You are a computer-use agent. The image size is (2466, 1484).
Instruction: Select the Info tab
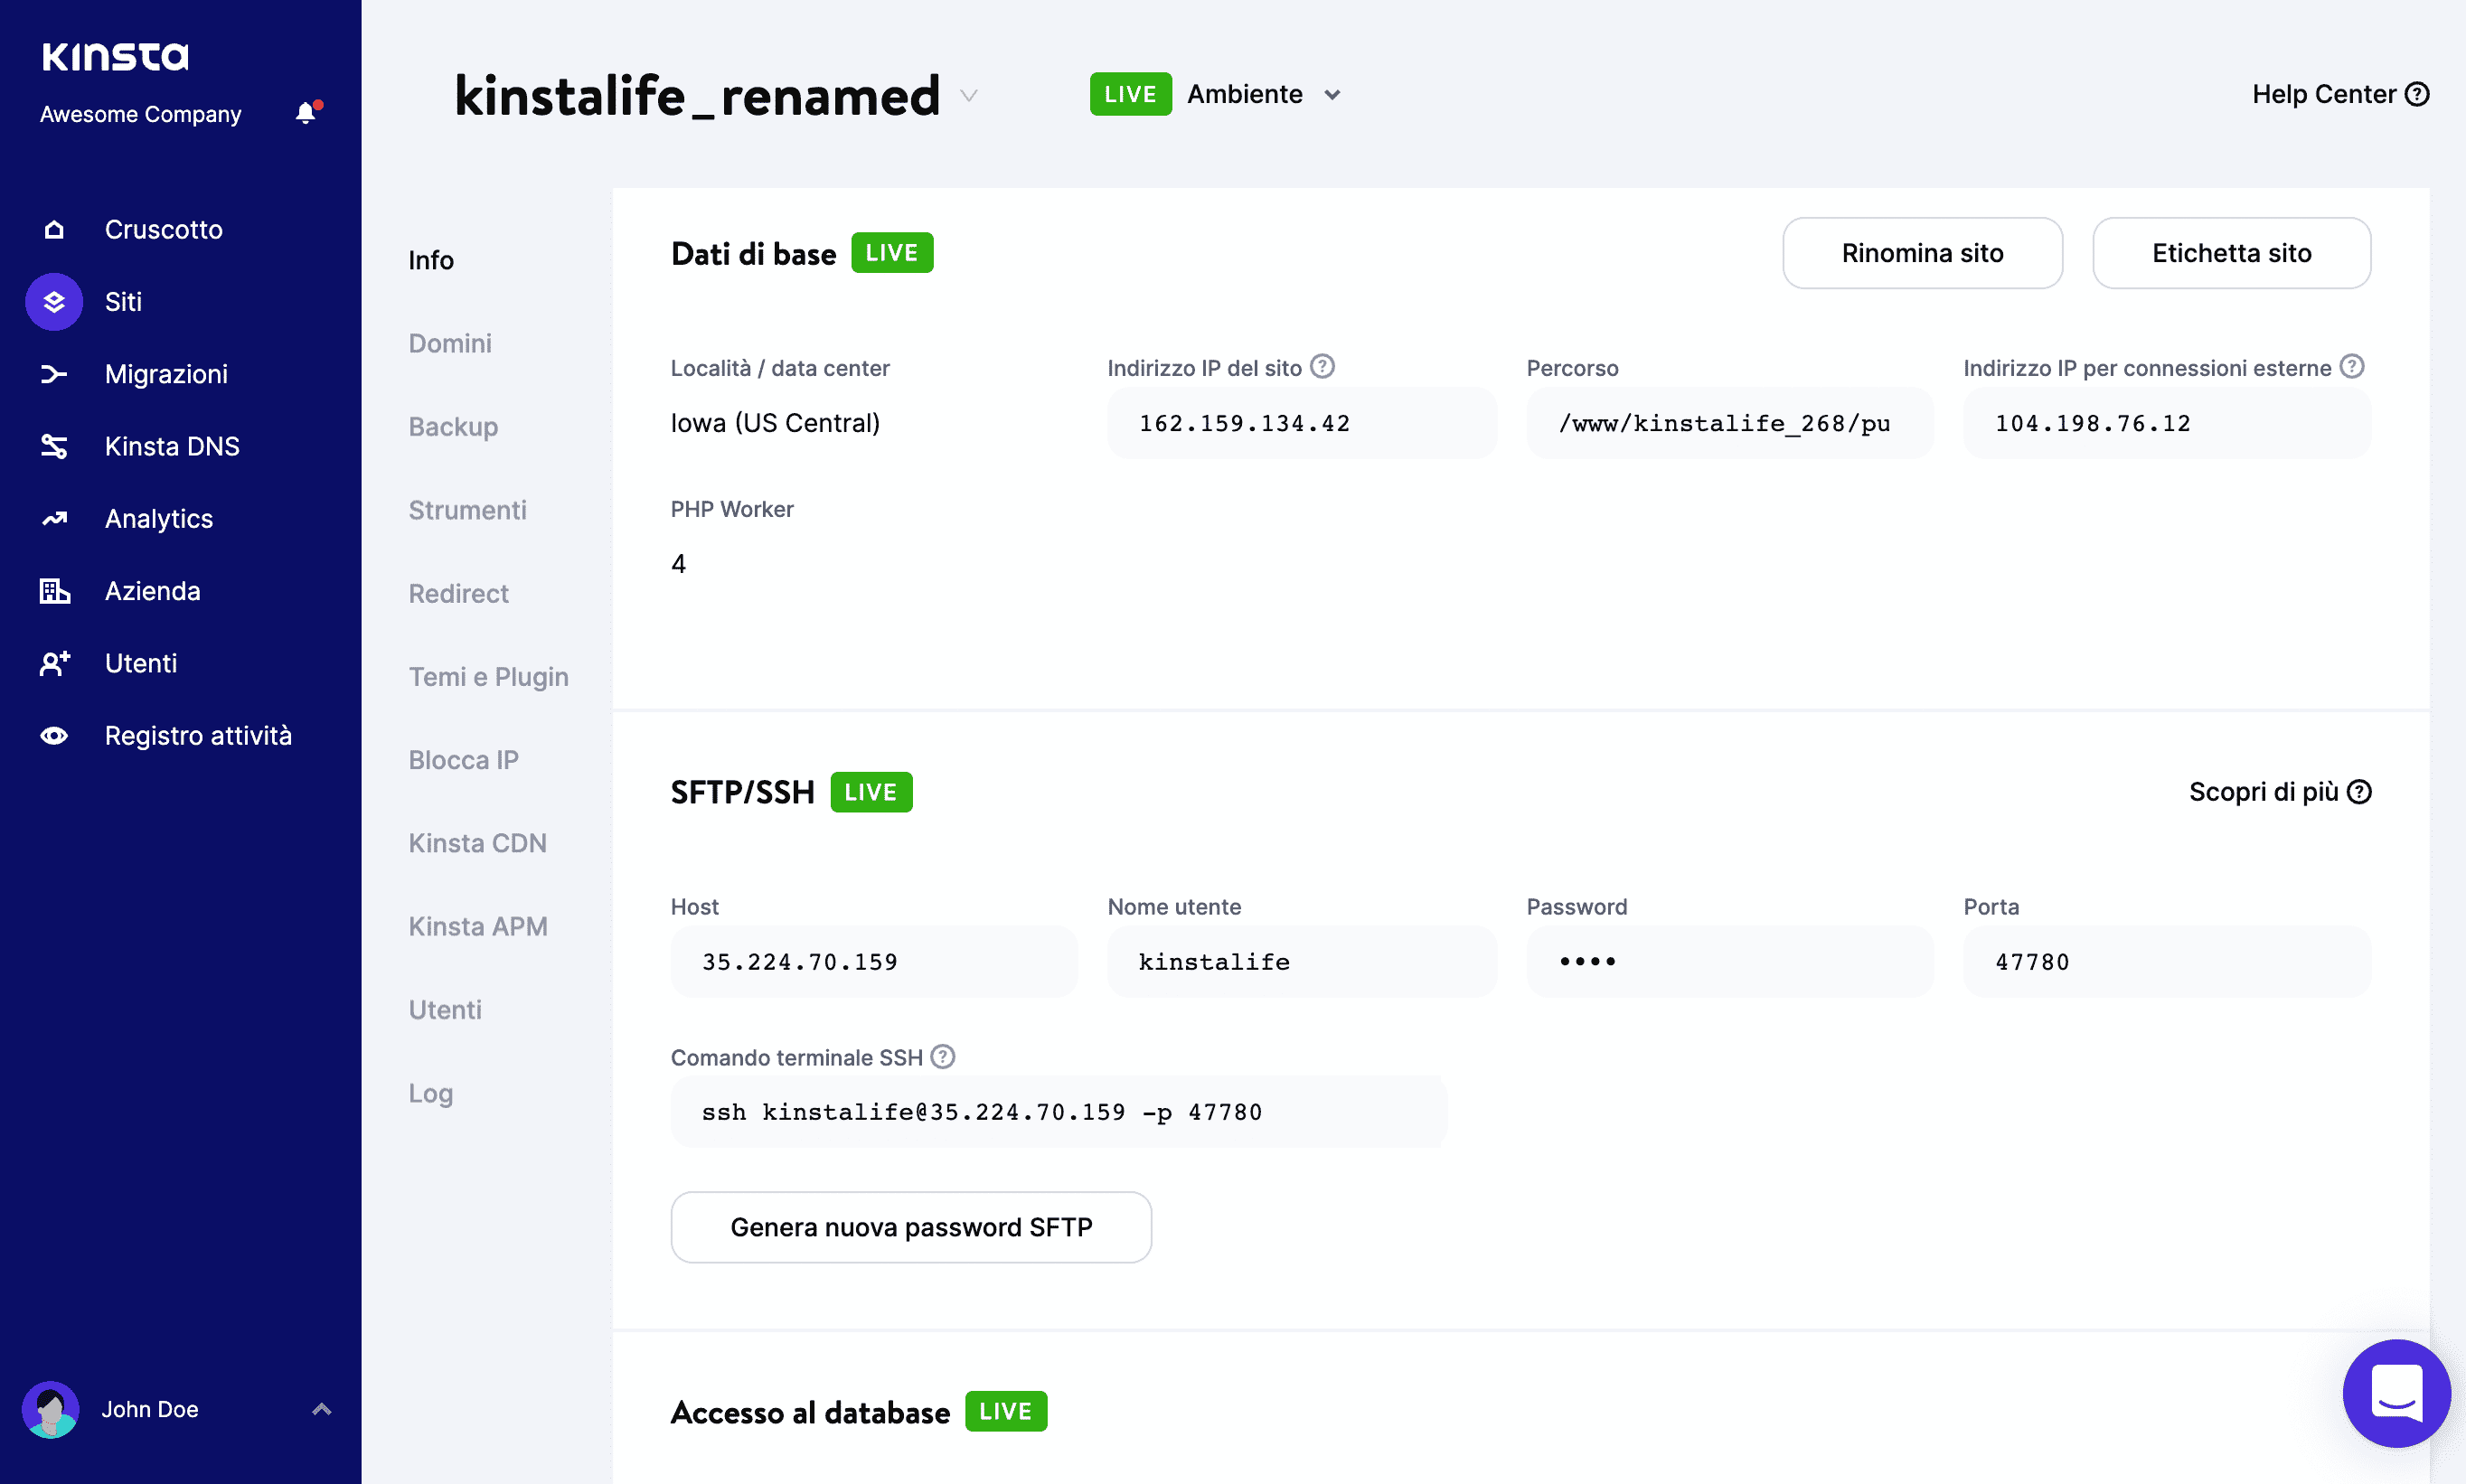[x=431, y=260]
